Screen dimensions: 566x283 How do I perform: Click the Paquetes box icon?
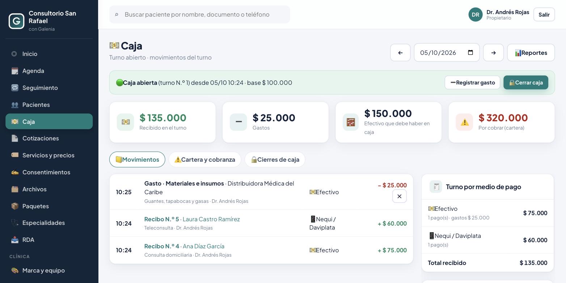[14, 206]
